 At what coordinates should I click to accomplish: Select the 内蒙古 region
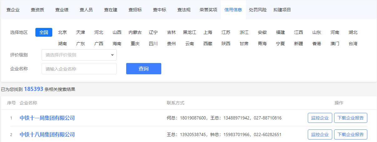tap(135, 32)
